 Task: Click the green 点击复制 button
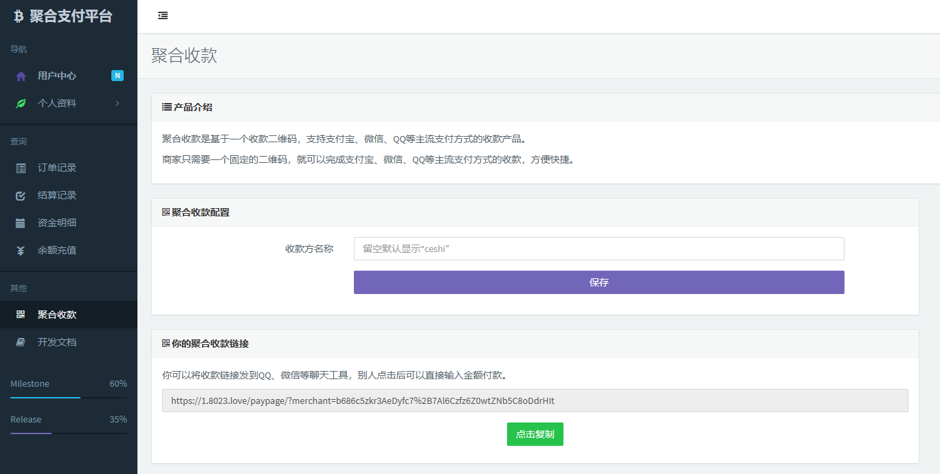[535, 434]
